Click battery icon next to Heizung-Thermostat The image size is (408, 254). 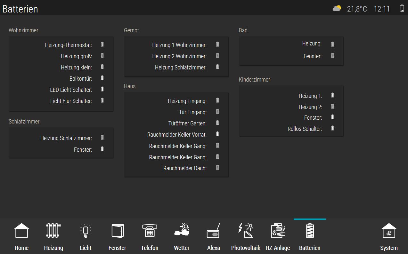point(102,44)
